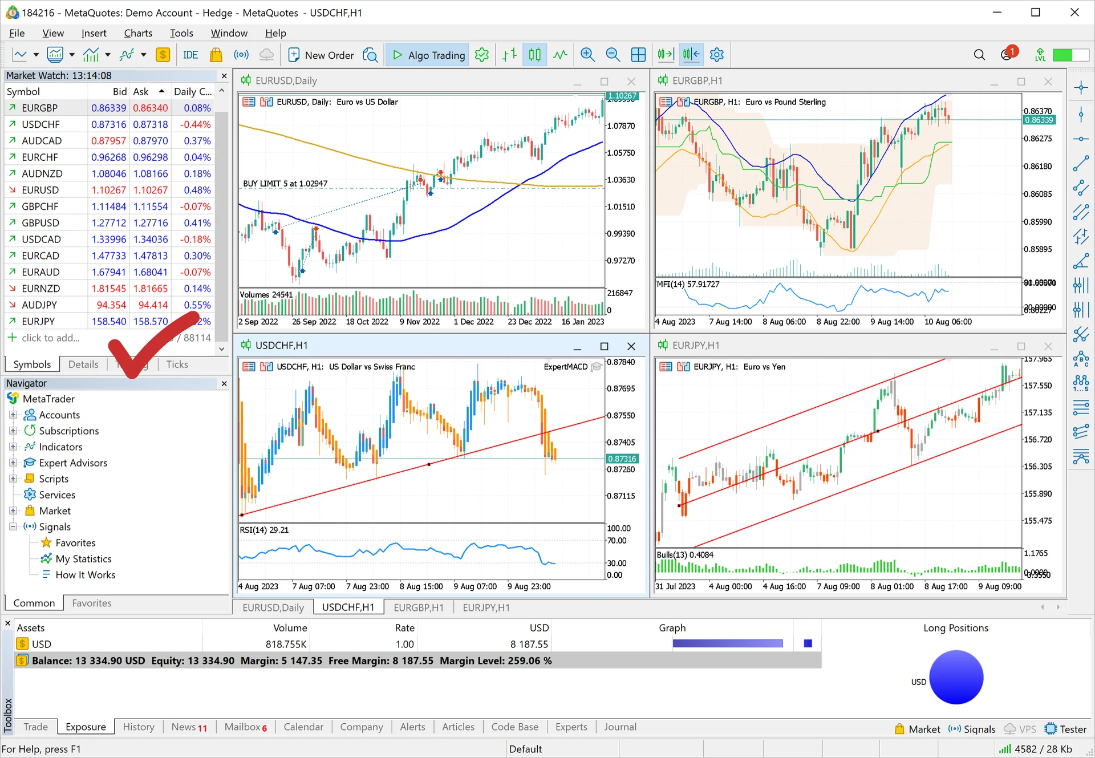This screenshot has width=1095, height=758.
Task: Switch to the History tab in Toolbox
Action: click(x=139, y=727)
